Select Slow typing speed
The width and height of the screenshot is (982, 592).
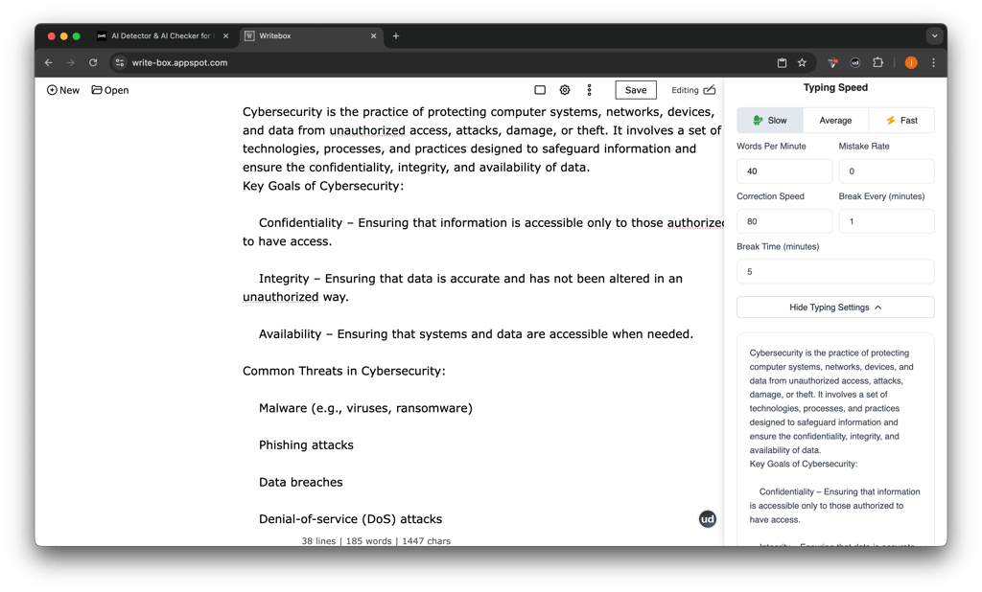pyautogui.click(x=770, y=120)
